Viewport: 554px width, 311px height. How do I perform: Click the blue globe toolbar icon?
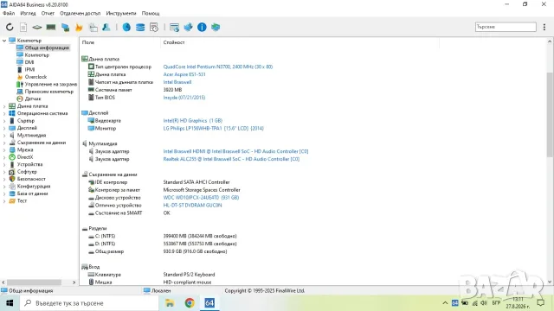tap(126, 27)
